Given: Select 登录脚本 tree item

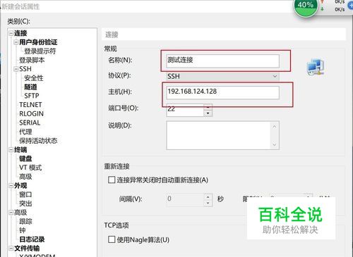Looking at the screenshot, I should tap(32, 60).
